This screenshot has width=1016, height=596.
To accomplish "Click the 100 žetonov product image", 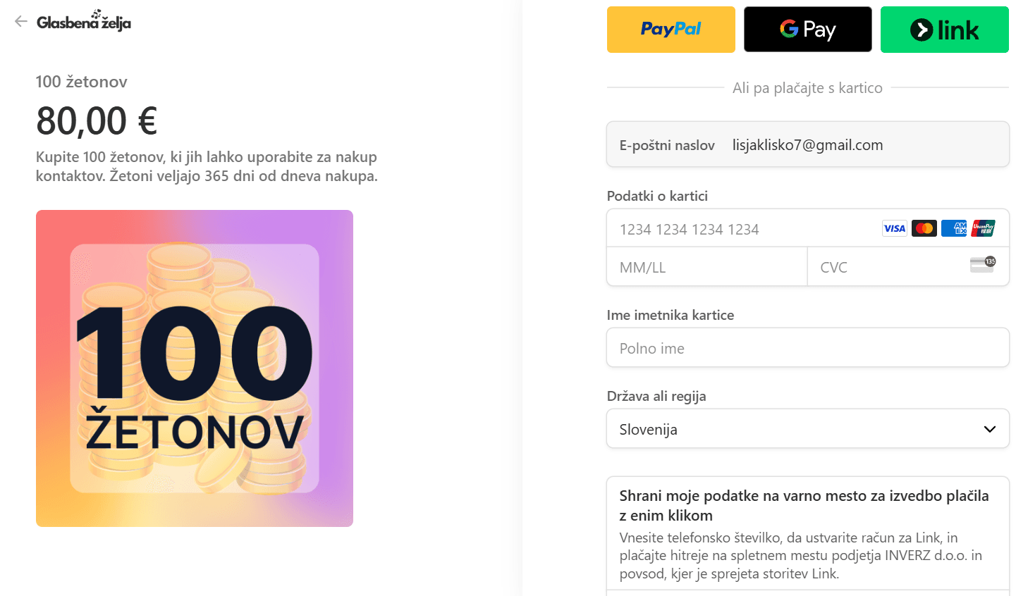I will 195,368.
